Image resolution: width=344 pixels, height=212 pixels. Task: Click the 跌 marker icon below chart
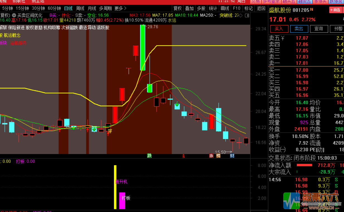[150, 156]
